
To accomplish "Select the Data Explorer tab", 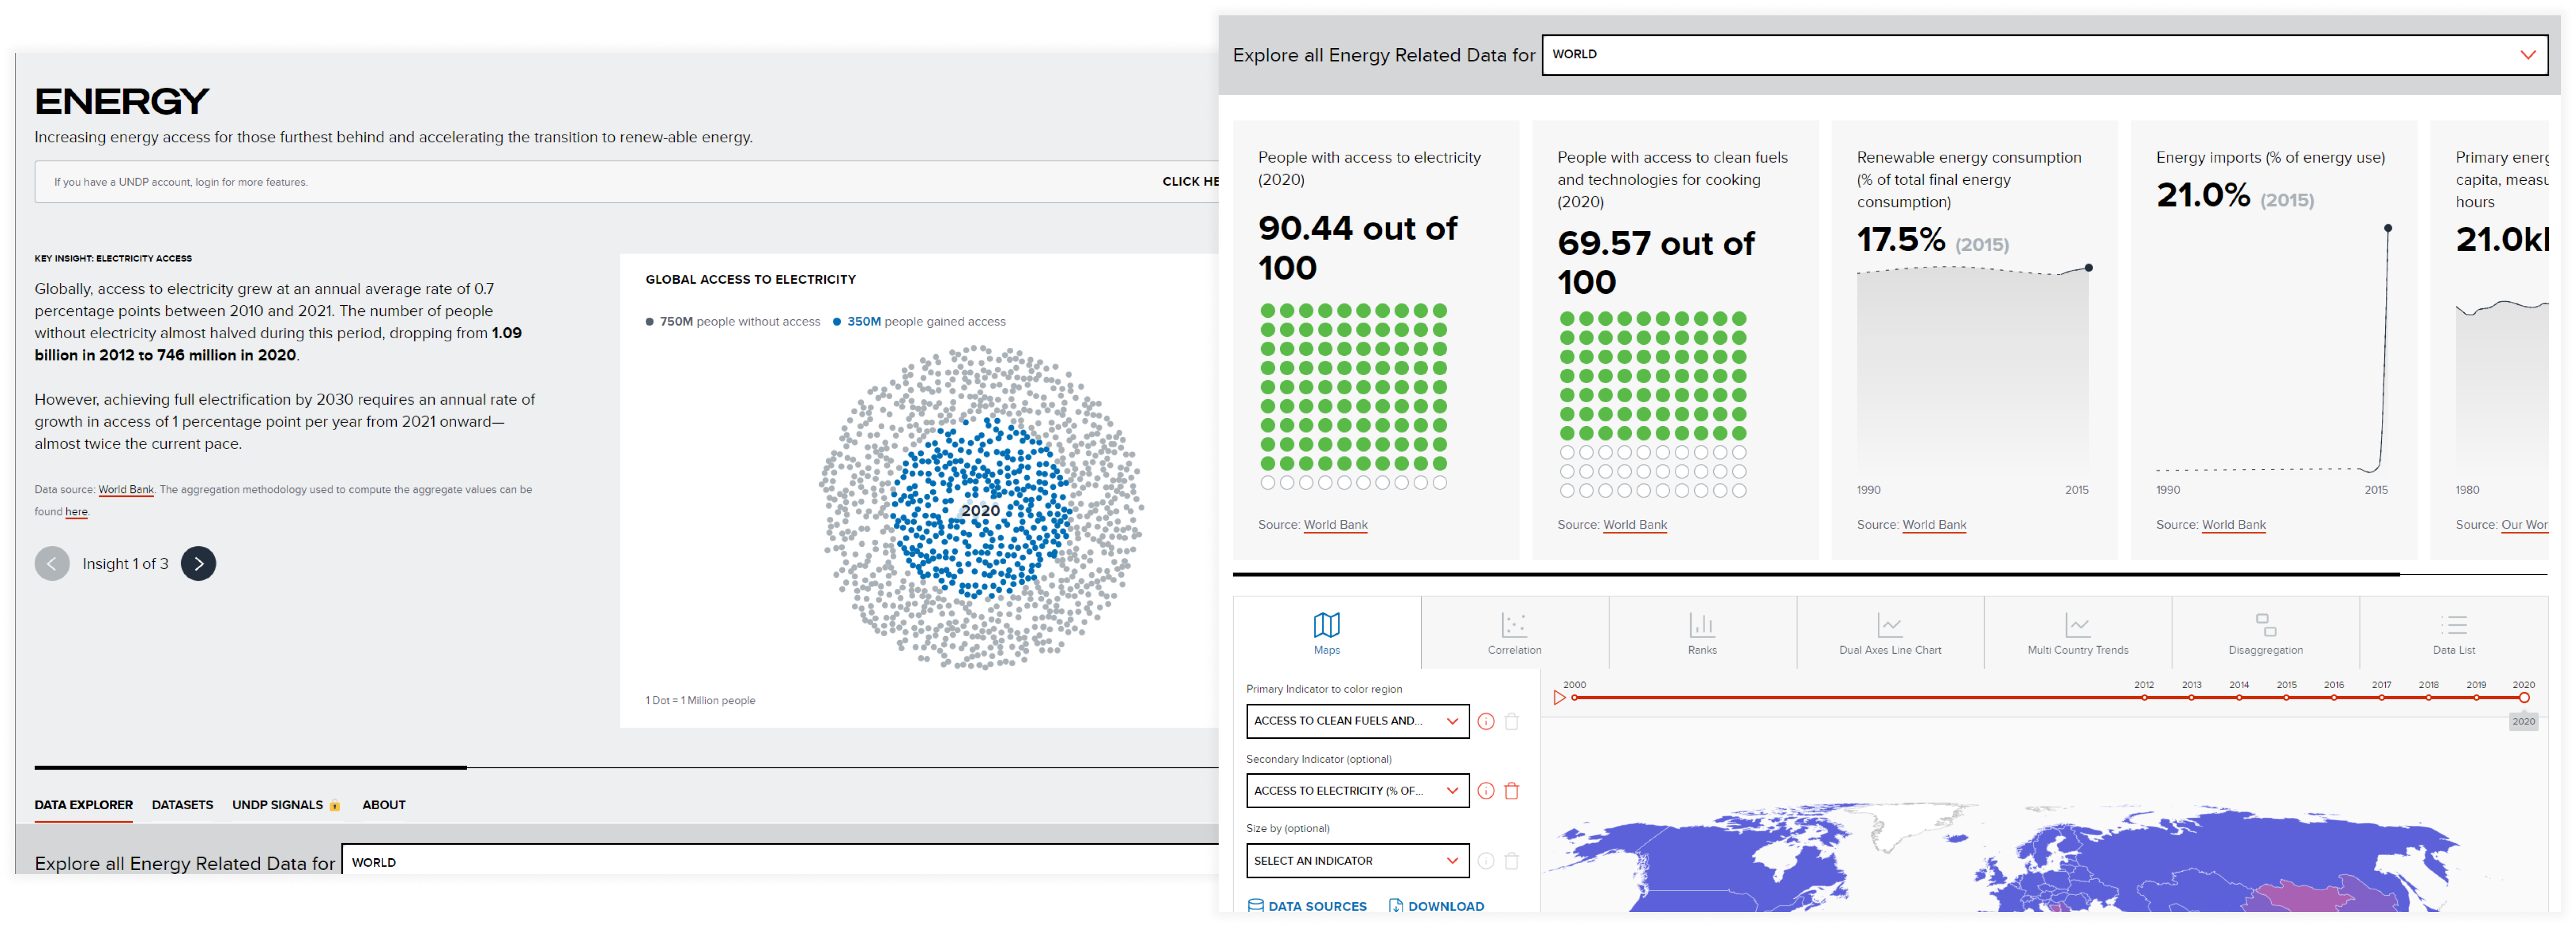I will pyautogui.click(x=84, y=805).
